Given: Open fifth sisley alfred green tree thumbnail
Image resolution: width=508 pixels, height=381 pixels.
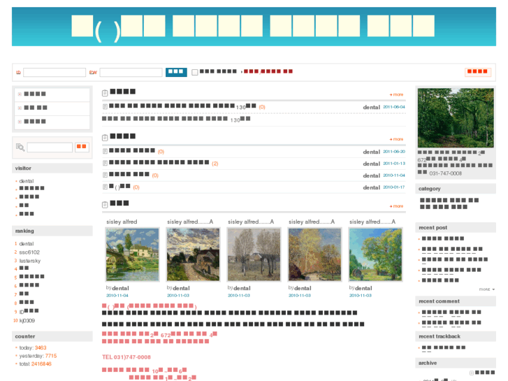Looking at the screenshot, I should coord(375,254).
